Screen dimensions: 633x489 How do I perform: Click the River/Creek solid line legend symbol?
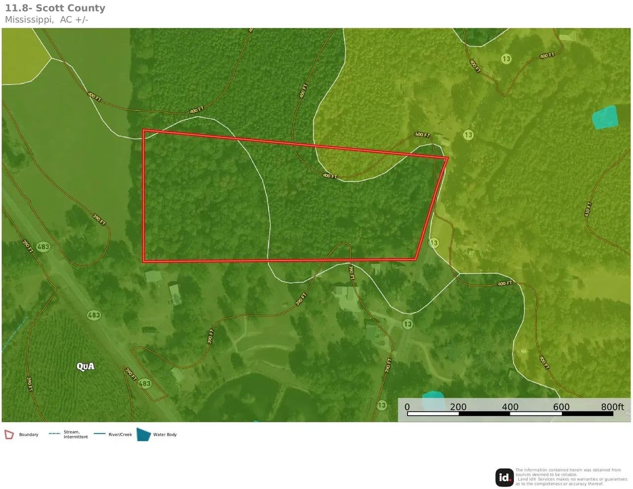click(x=99, y=434)
